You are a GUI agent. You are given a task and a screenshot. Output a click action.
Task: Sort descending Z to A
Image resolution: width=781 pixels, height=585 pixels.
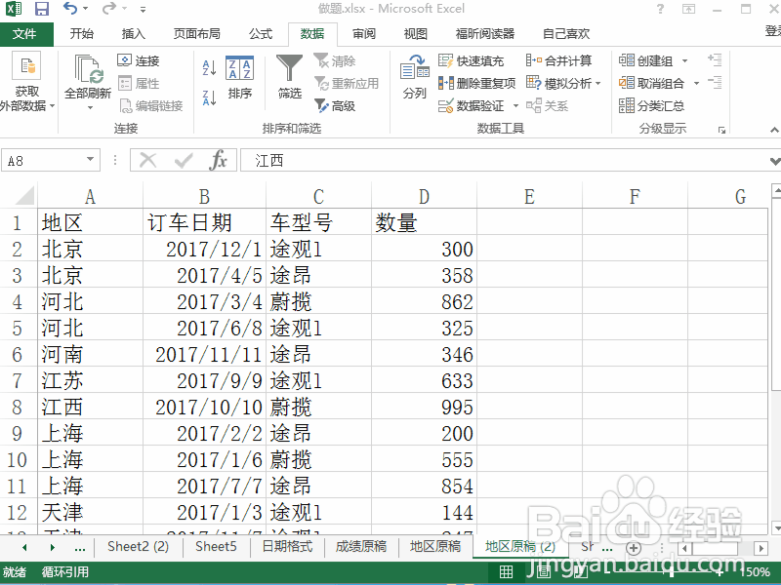209,97
